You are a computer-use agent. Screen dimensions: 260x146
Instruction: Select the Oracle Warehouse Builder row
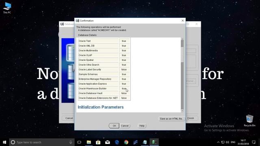pos(104,88)
